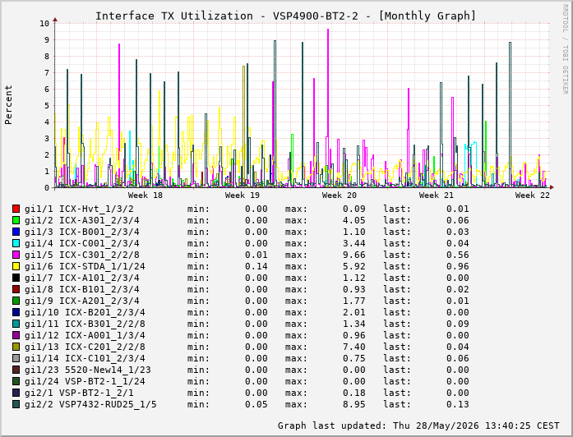Click the last value 0.13
Viewport: 573px width, 437px height.
458,404
